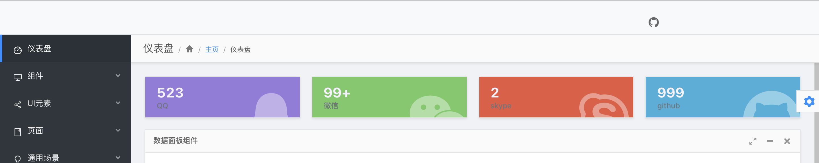Click the home icon in breadcrumb

(190, 49)
